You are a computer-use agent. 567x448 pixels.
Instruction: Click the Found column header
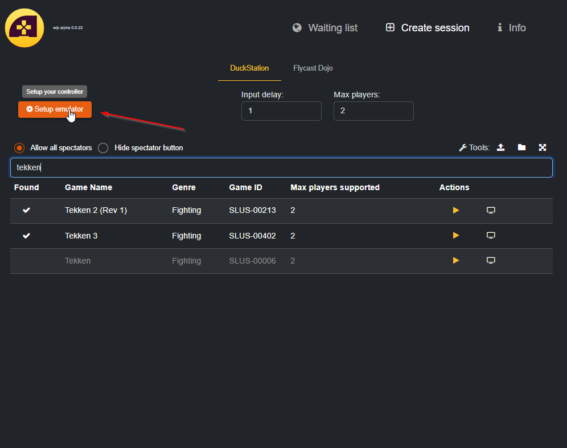coord(26,187)
